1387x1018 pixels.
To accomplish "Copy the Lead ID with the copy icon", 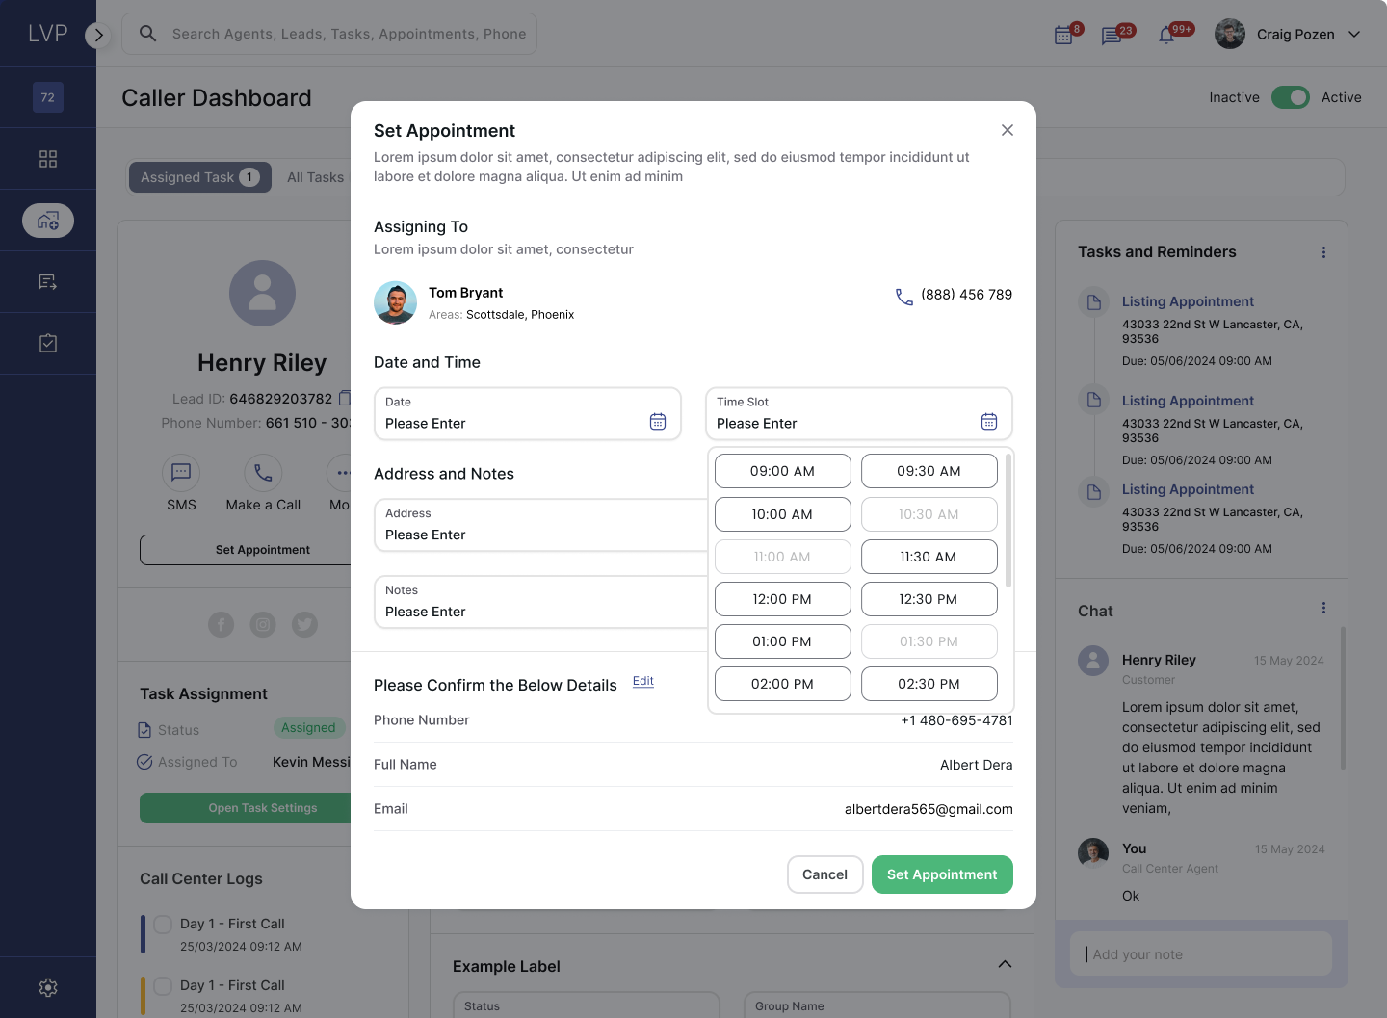I will click(346, 398).
